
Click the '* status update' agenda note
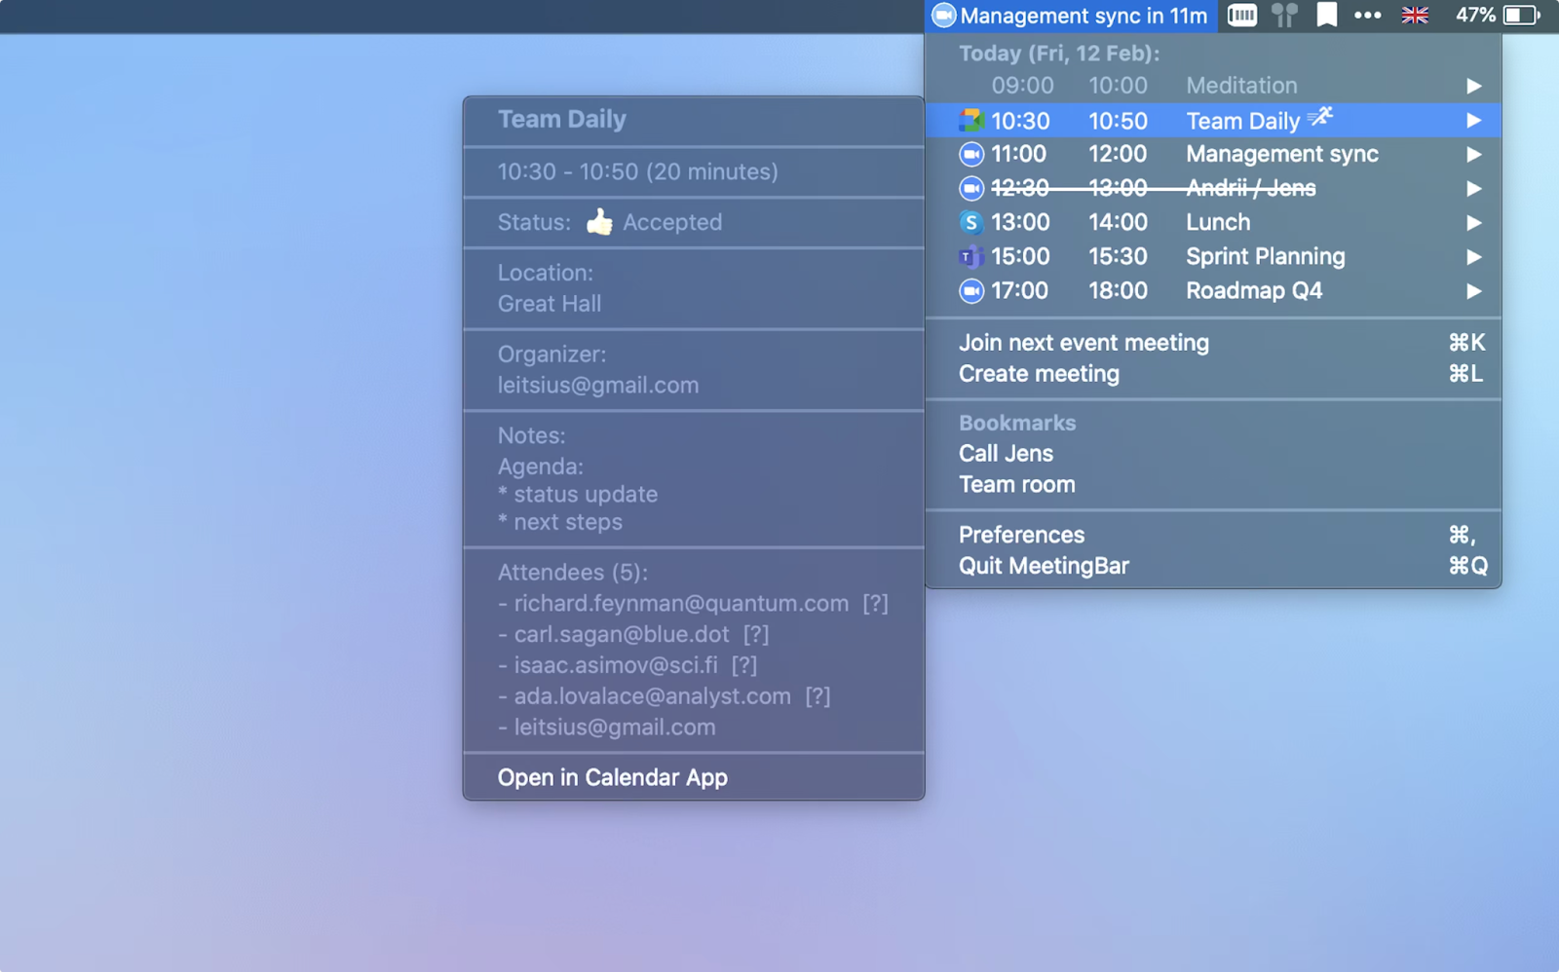pyautogui.click(x=578, y=495)
